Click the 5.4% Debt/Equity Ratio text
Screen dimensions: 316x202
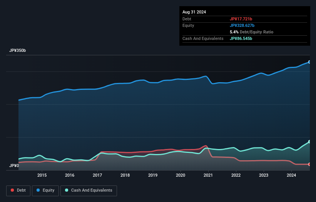coord(251,32)
